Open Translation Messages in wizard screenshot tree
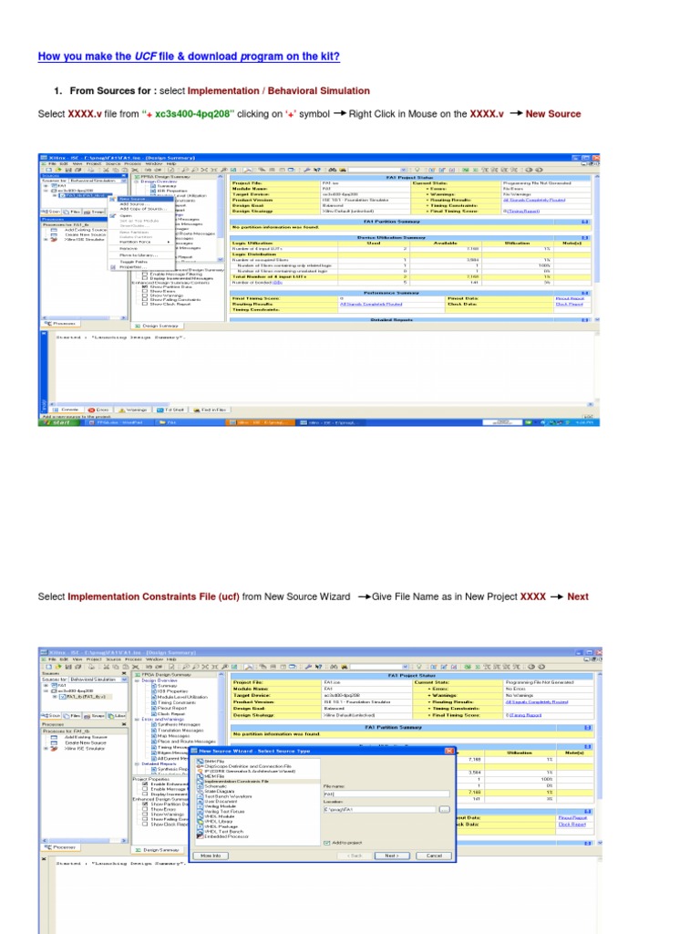 click(x=180, y=731)
